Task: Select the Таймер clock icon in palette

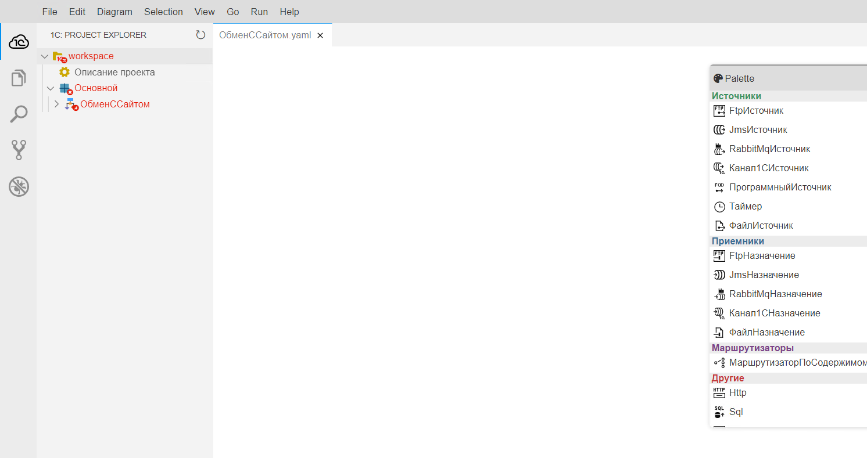Action: pyautogui.click(x=719, y=207)
